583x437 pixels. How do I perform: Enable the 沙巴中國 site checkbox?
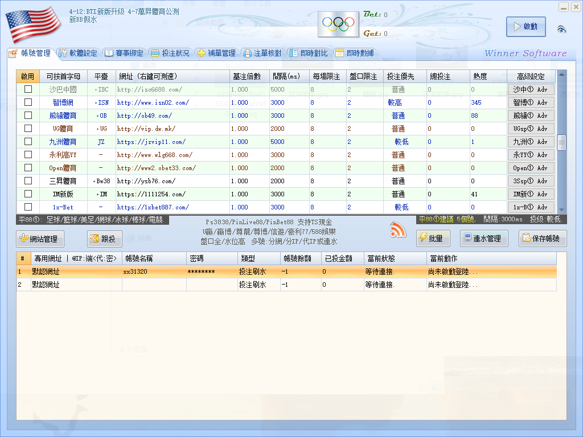point(28,89)
